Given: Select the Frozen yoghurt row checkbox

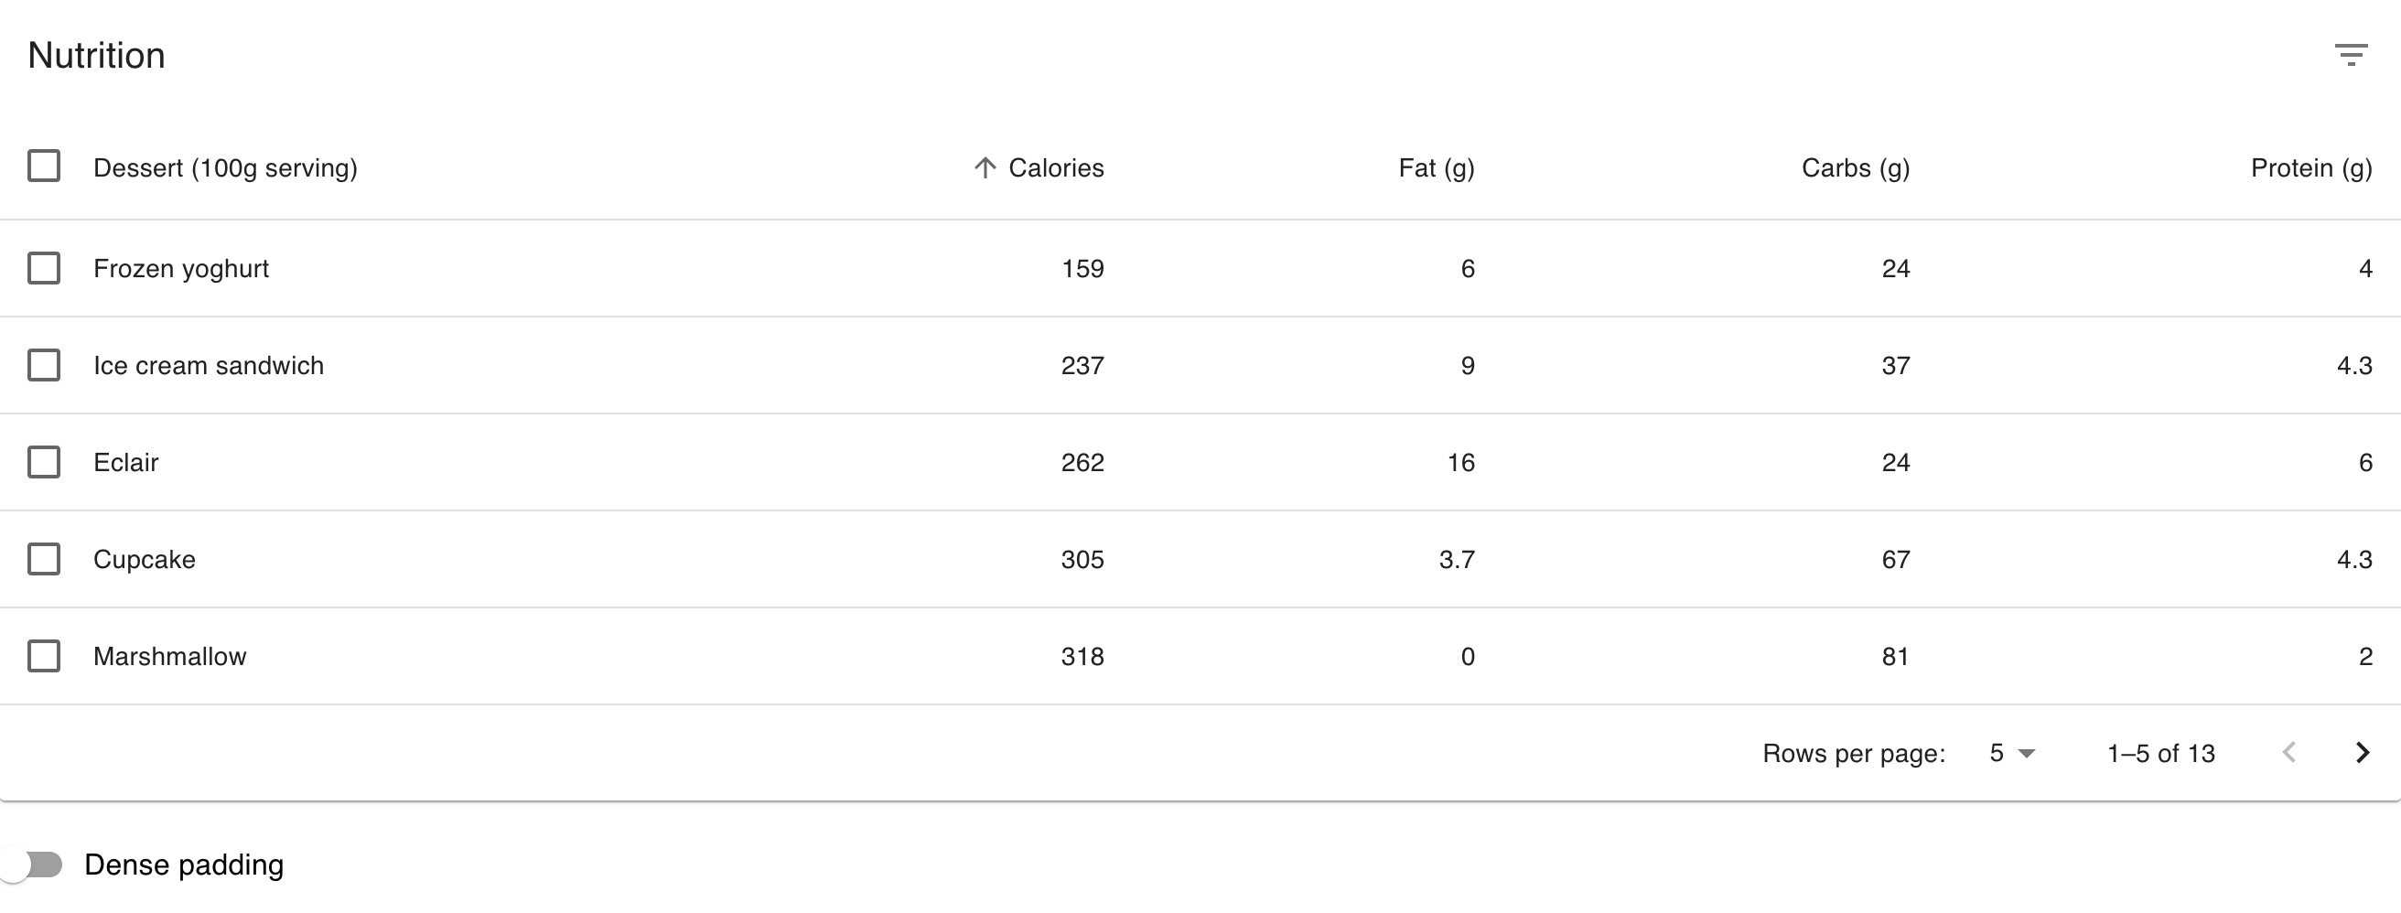Looking at the screenshot, I should tap(44, 268).
